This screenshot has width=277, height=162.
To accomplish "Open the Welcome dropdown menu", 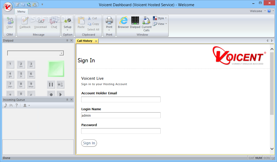I will (258, 11).
